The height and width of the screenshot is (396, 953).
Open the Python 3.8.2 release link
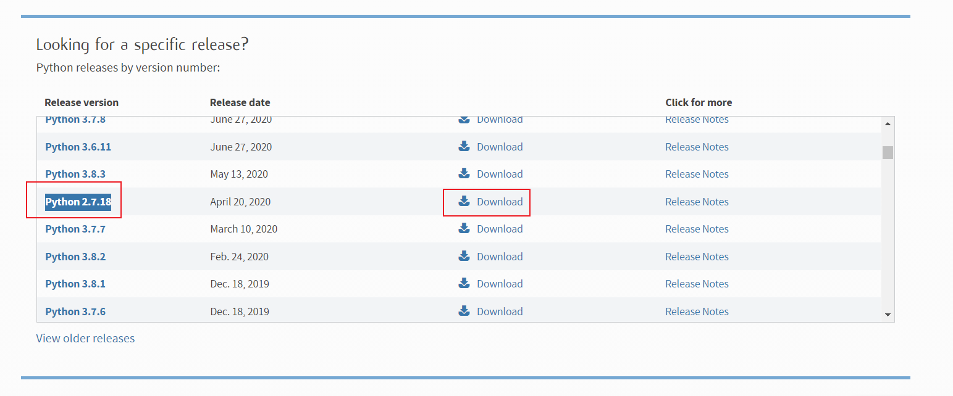pos(75,257)
